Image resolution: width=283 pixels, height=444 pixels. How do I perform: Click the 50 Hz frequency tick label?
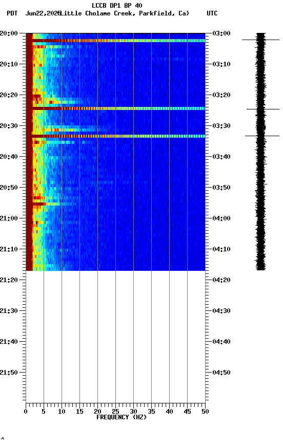pyautogui.click(x=205, y=412)
